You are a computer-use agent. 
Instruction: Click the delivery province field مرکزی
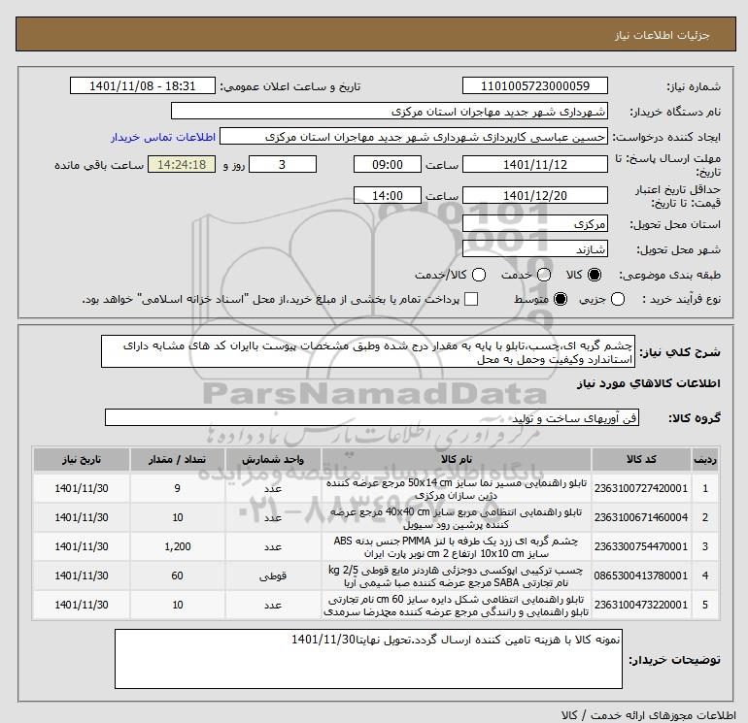click(x=534, y=223)
